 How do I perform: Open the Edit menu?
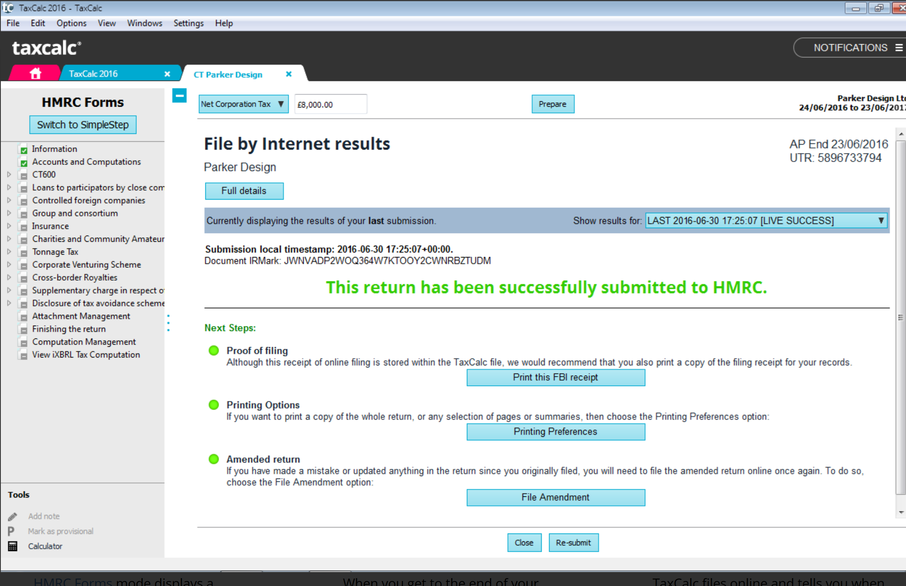pyautogui.click(x=38, y=23)
